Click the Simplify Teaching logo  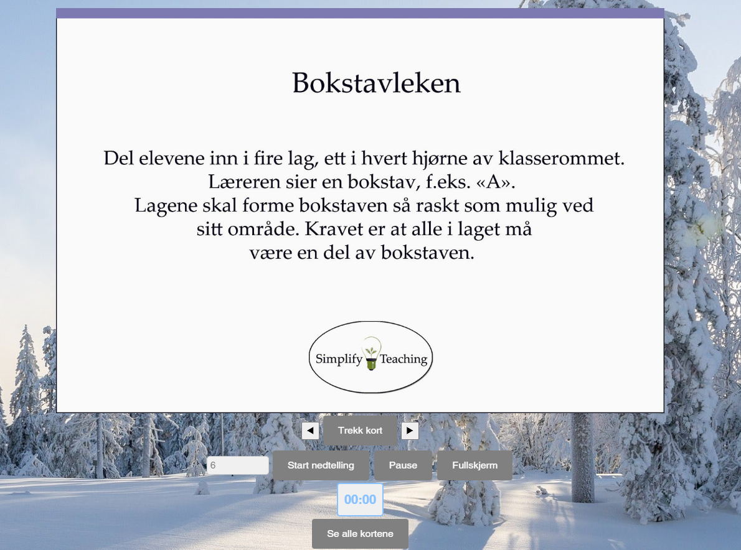click(371, 357)
